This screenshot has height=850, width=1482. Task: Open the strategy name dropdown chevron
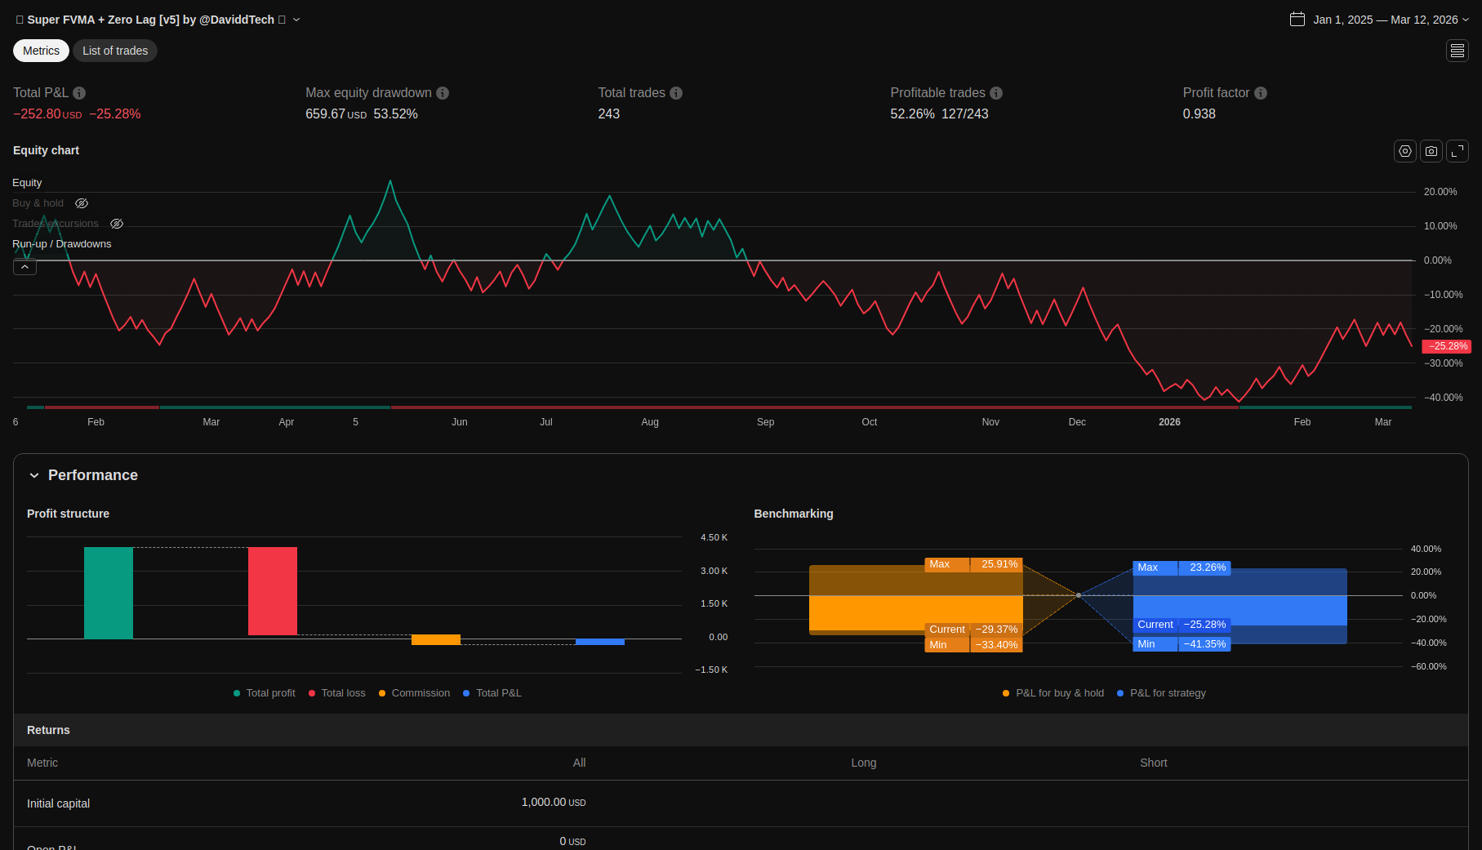(296, 20)
